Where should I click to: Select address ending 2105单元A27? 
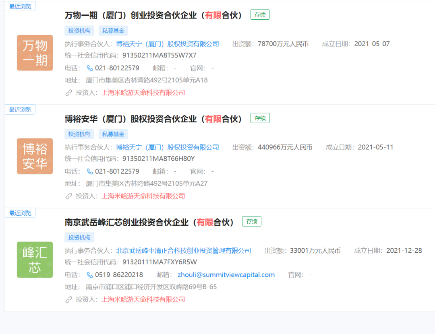click(147, 183)
